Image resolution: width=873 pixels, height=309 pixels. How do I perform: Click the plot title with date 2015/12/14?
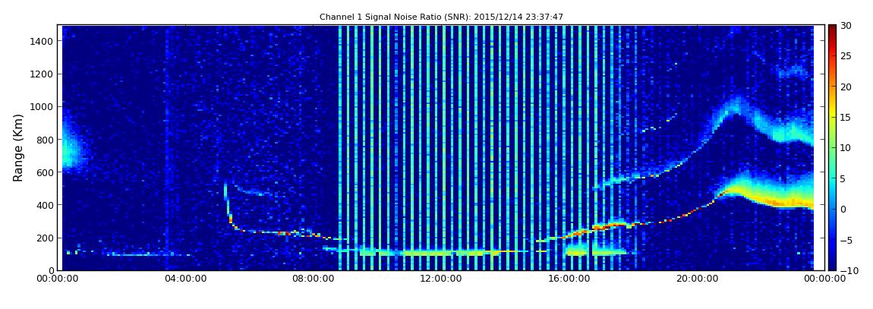[441, 17]
